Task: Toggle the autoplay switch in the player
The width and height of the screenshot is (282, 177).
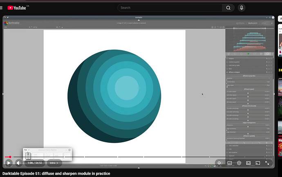Action: [x=219, y=163]
